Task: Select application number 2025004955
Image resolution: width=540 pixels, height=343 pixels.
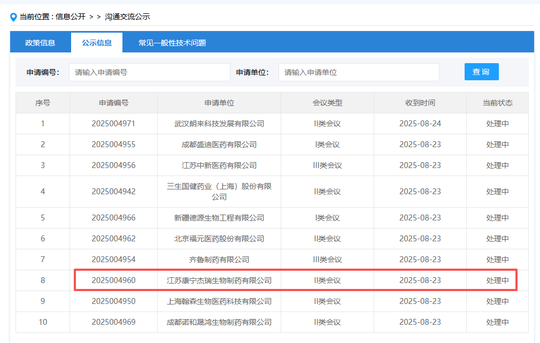Action: pos(114,144)
